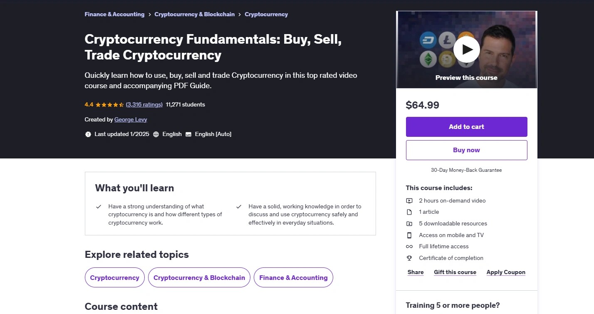Open the 3,316 ratings link
Viewport: 594px width, 314px height.
[x=144, y=104]
